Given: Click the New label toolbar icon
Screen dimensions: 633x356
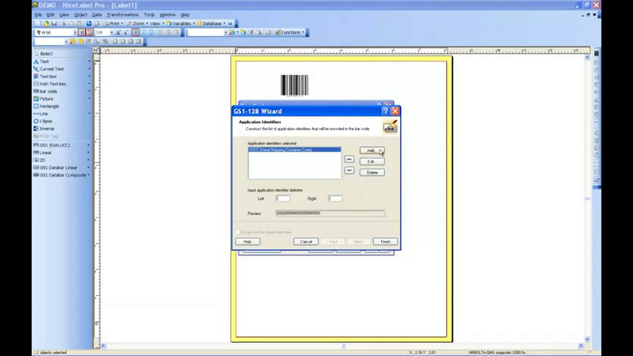Looking at the screenshot, I should coord(40,23).
